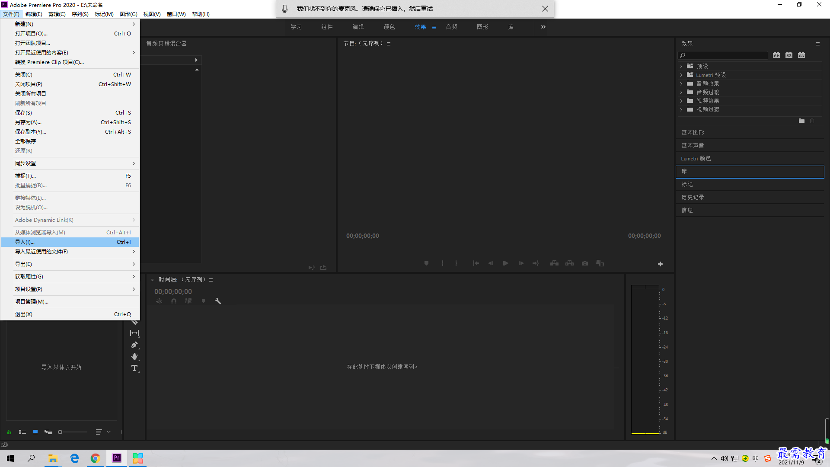Click the timeline timecode 00;00;00;00
Viewport: 830px width, 467px height.
pos(173,291)
